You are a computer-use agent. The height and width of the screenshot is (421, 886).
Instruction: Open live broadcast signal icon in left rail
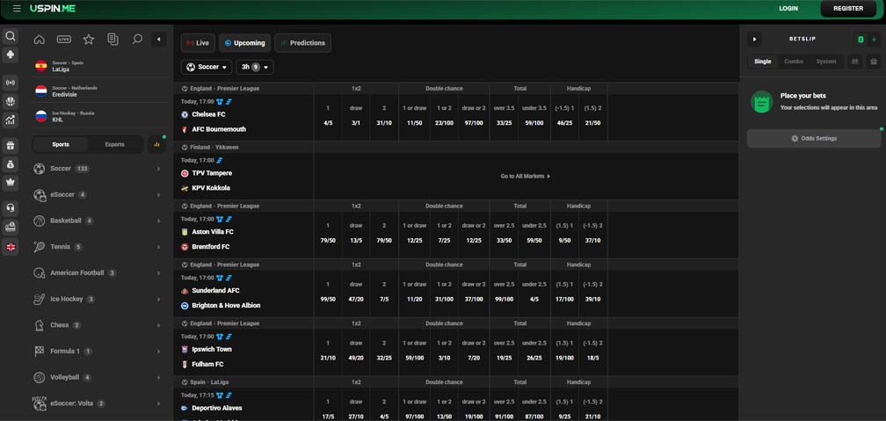point(11,83)
